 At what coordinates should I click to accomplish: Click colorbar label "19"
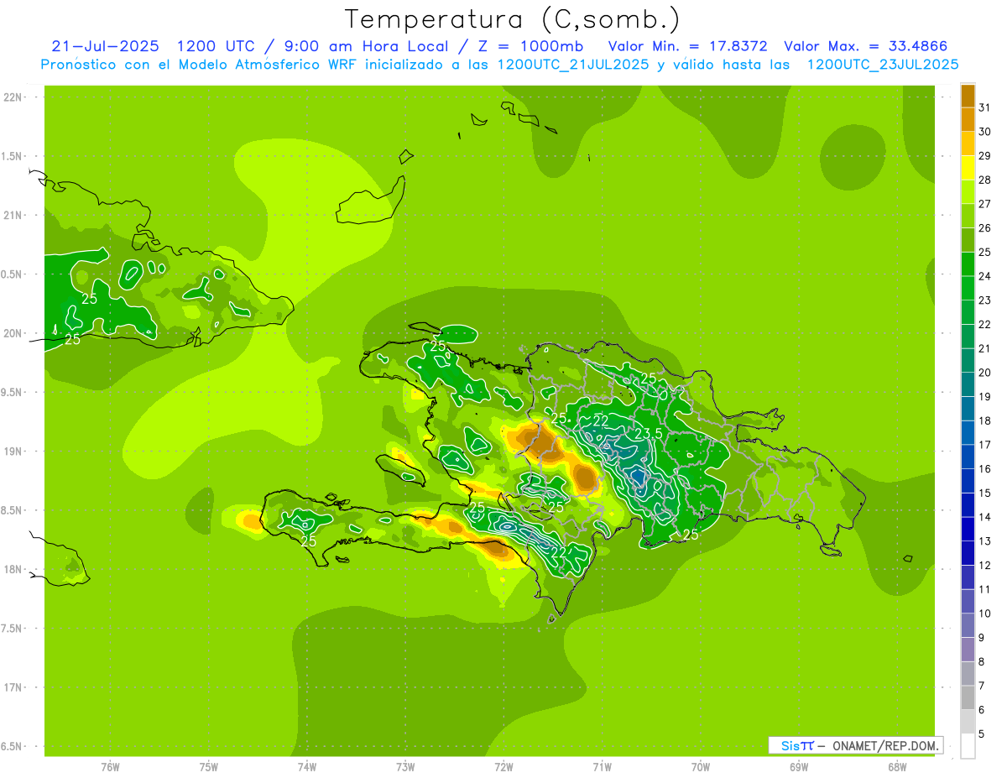[x=985, y=396]
